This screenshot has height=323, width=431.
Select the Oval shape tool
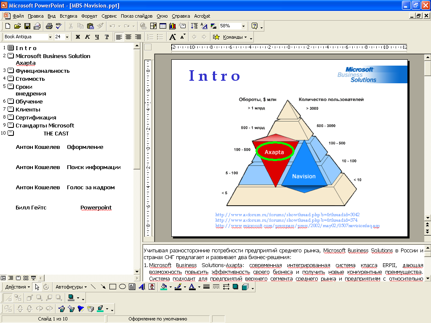(122, 287)
